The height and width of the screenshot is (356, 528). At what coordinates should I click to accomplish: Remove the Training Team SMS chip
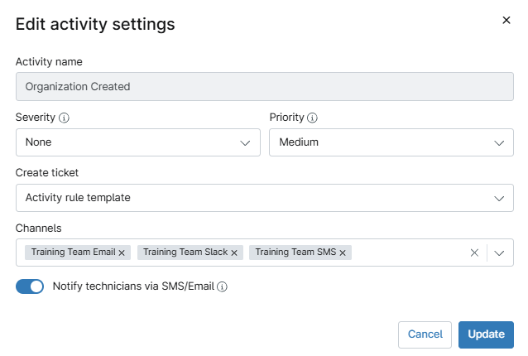click(343, 253)
